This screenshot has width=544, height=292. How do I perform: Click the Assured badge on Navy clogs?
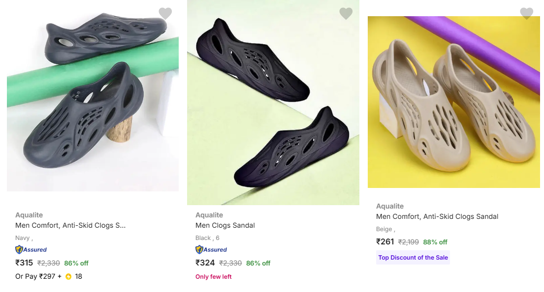pos(31,249)
